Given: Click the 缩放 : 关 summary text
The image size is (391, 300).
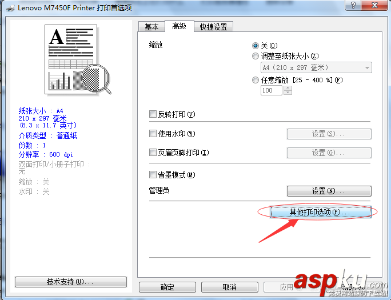Looking at the screenshot, I should (x=34, y=182).
